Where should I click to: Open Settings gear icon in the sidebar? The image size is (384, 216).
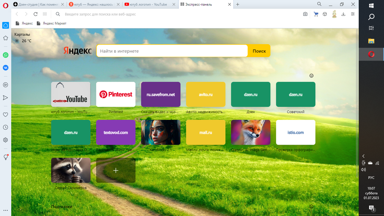(x=5, y=140)
